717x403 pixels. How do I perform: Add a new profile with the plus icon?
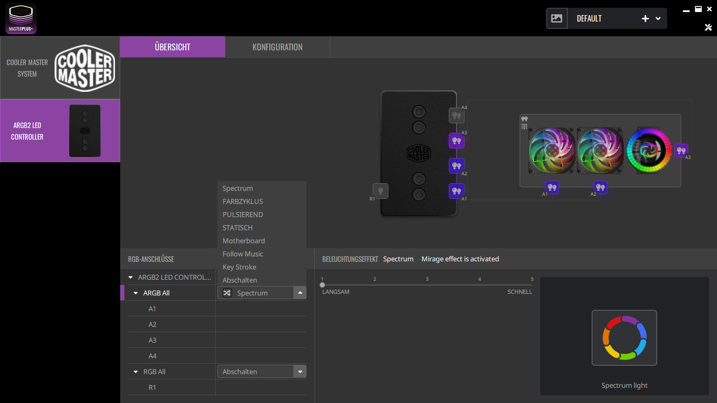pyautogui.click(x=645, y=18)
